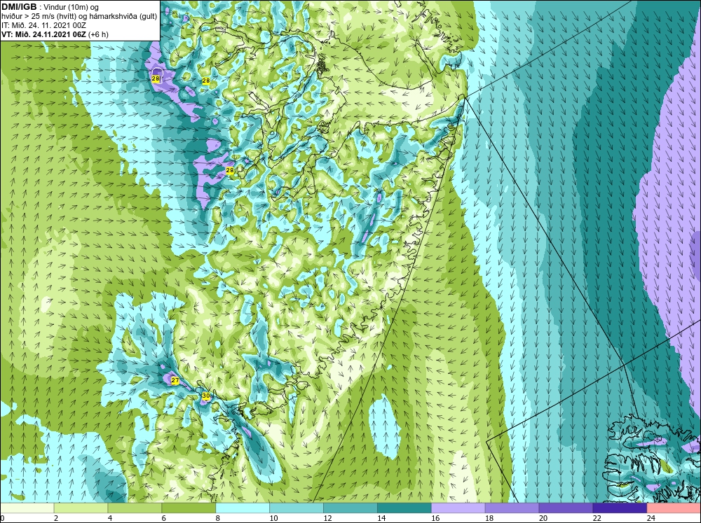Pick the medium green 4–6 m/s swatch

point(135,508)
